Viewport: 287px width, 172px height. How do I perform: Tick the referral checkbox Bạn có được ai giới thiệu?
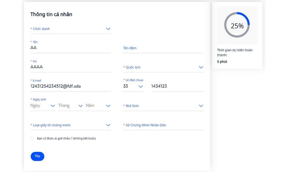point(32,138)
